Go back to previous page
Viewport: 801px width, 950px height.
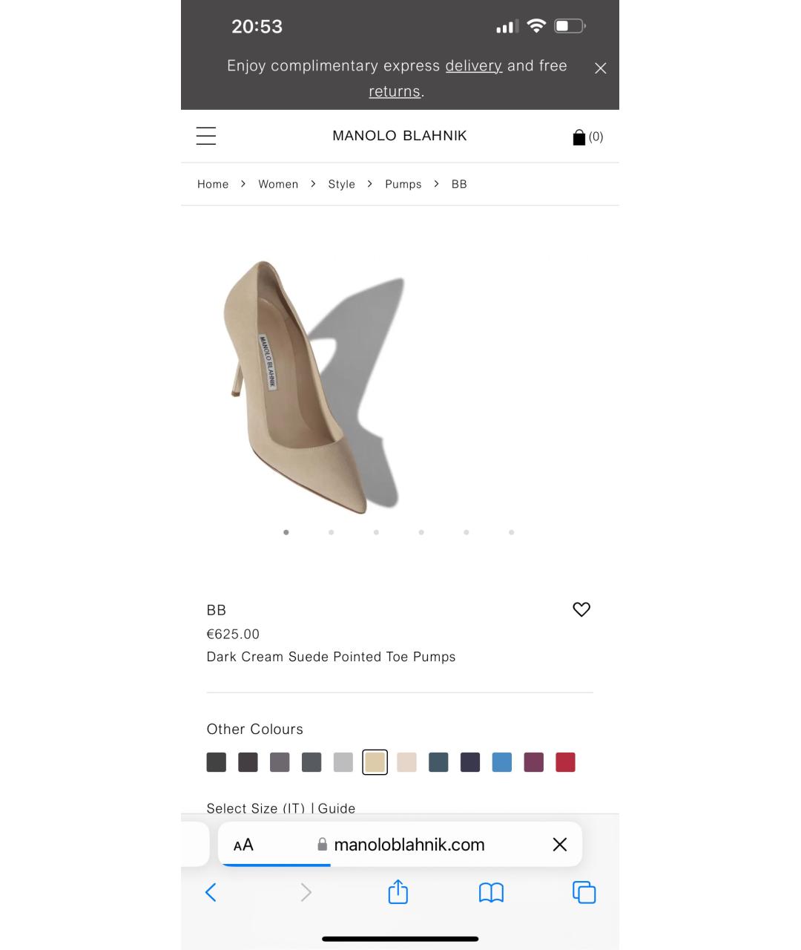click(x=211, y=892)
